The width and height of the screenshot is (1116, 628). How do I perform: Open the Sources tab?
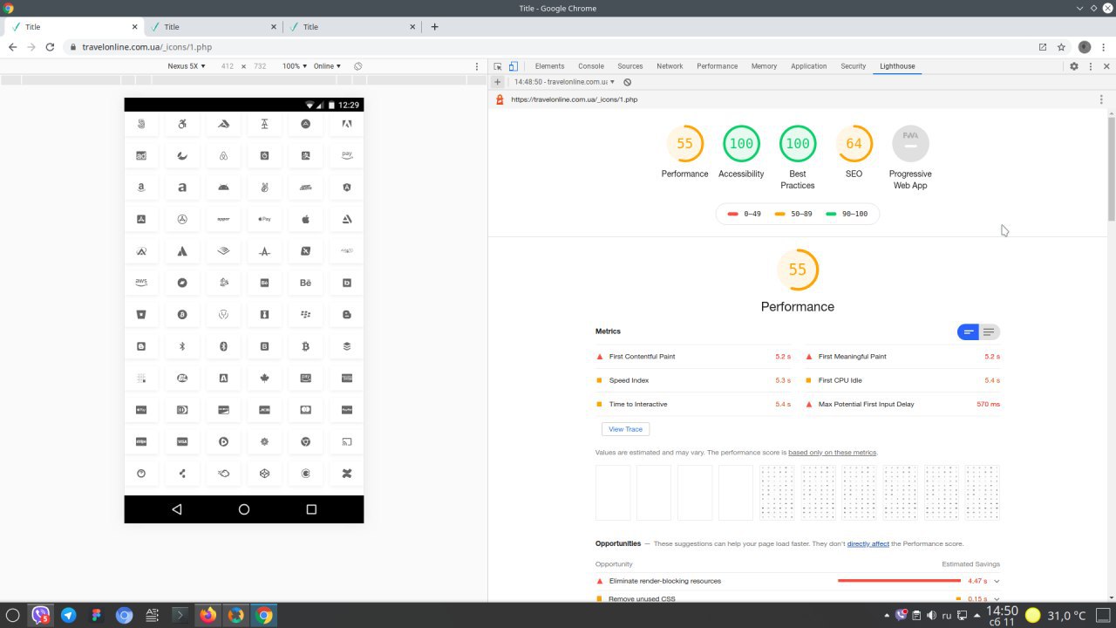pos(630,66)
